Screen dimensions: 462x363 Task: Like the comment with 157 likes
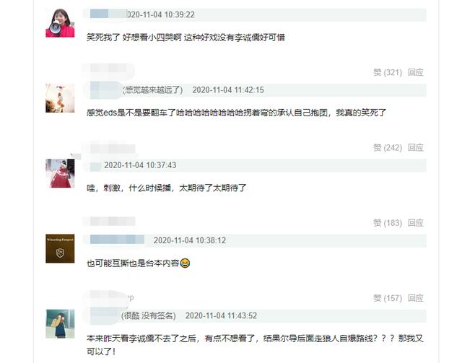click(388, 298)
